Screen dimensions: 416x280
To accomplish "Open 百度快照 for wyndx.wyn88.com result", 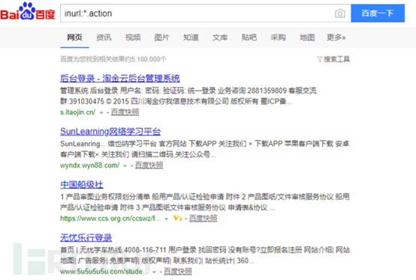I will click(149, 165).
